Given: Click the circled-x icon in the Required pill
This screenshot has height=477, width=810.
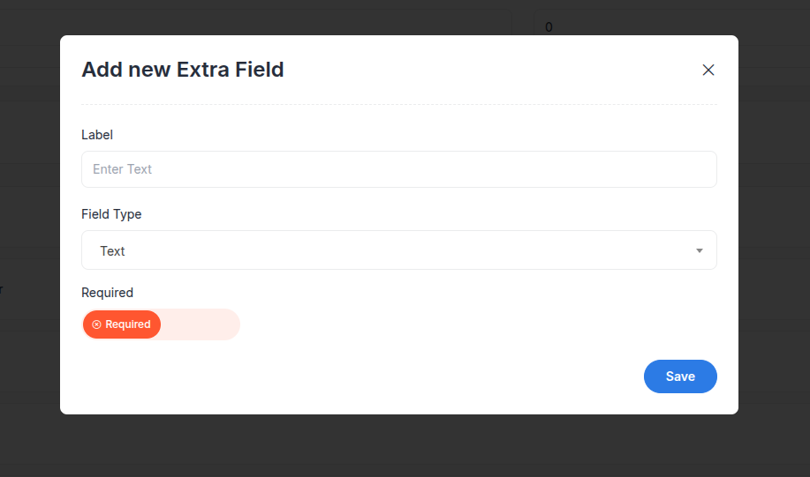Looking at the screenshot, I should tap(96, 324).
